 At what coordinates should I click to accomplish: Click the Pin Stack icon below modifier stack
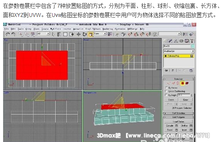click(x=167, y=70)
